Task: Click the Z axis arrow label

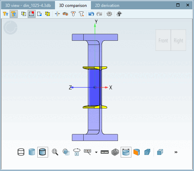Action: pyautogui.click(x=70, y=87)
